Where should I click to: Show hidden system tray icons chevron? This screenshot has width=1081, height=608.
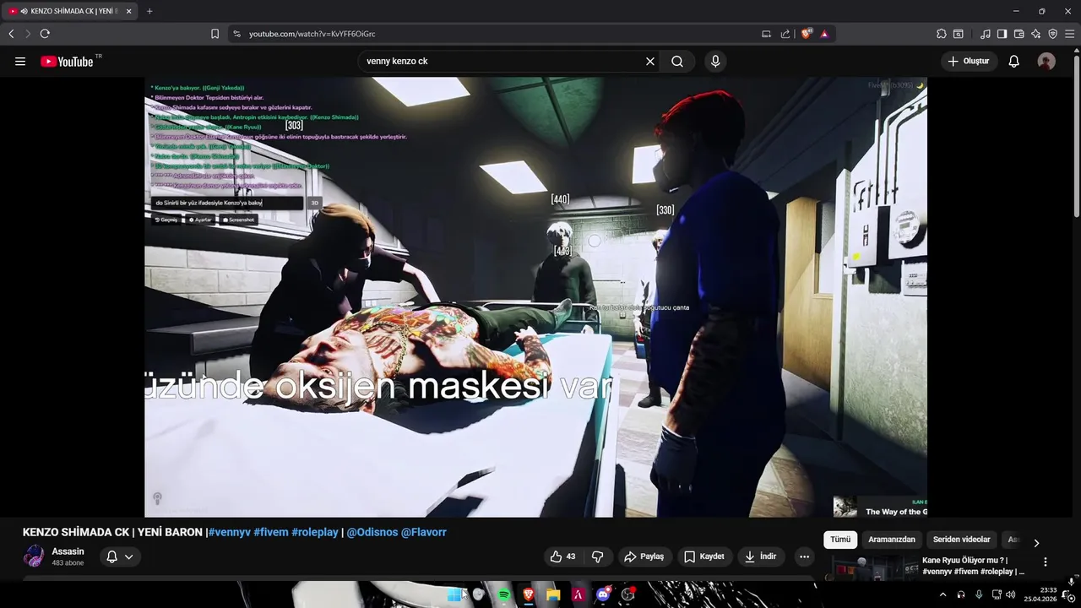point(943,594)
